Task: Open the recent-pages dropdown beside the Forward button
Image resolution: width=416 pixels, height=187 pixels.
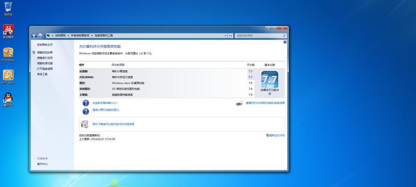Action: (x=44, y=36)
